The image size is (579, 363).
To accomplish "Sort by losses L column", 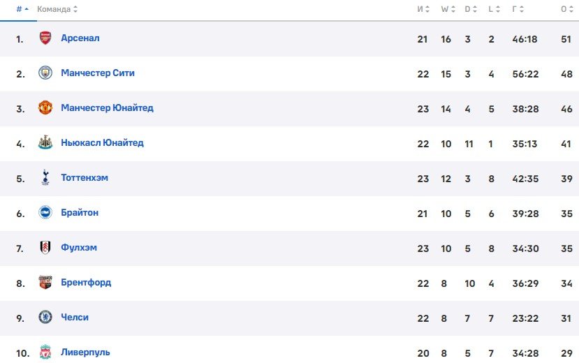I will (493, 9).
